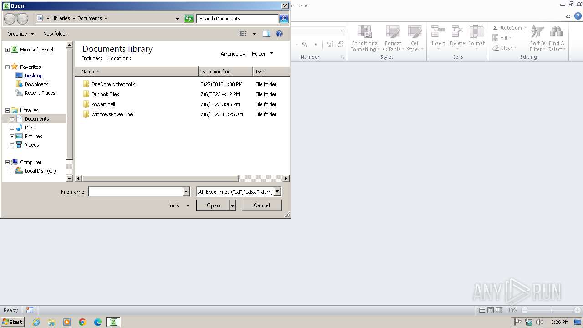Image resolution: width=583 pixels, height=328 pixels.
Task: Click the green refresh button next to address bar
Action: [189, 19]
